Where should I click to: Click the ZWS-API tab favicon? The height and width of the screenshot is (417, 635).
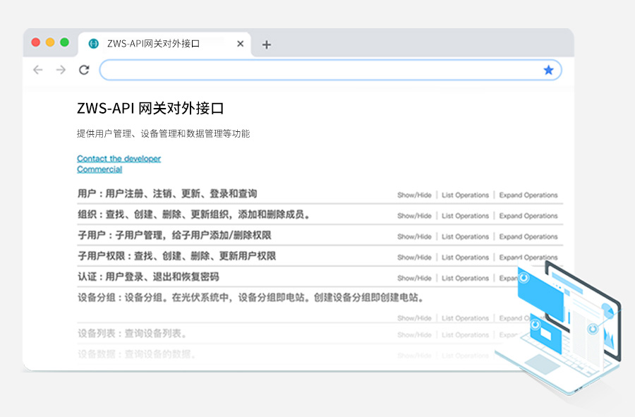[93, 44]
